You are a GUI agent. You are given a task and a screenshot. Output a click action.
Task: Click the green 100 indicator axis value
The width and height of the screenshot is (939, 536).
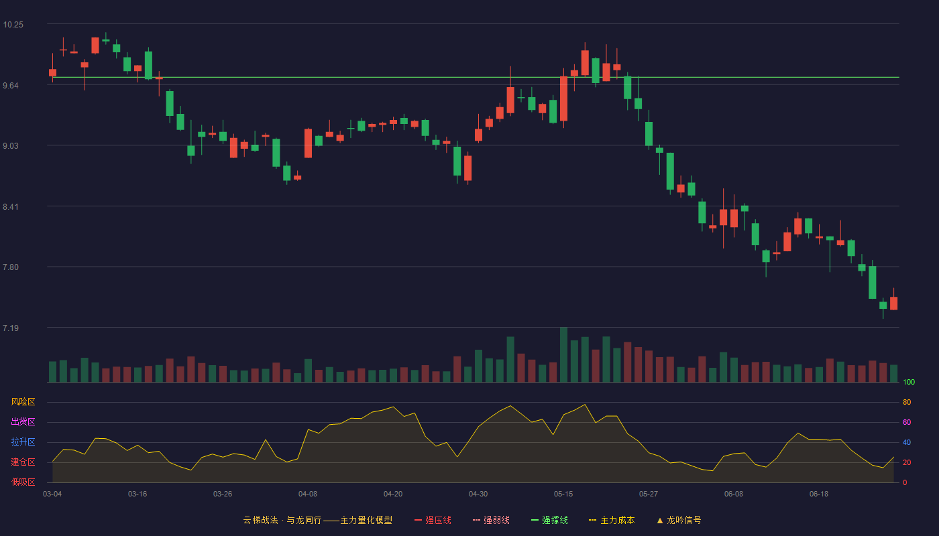(x=909, y=383)
